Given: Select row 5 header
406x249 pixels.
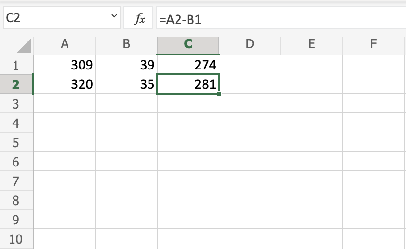Looking at the screenshot, I should coord(15,143).
